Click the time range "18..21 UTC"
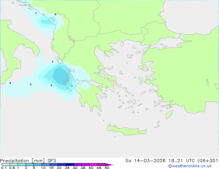The width and height of the screenshot is (219, 169). [x=182, y=161]
